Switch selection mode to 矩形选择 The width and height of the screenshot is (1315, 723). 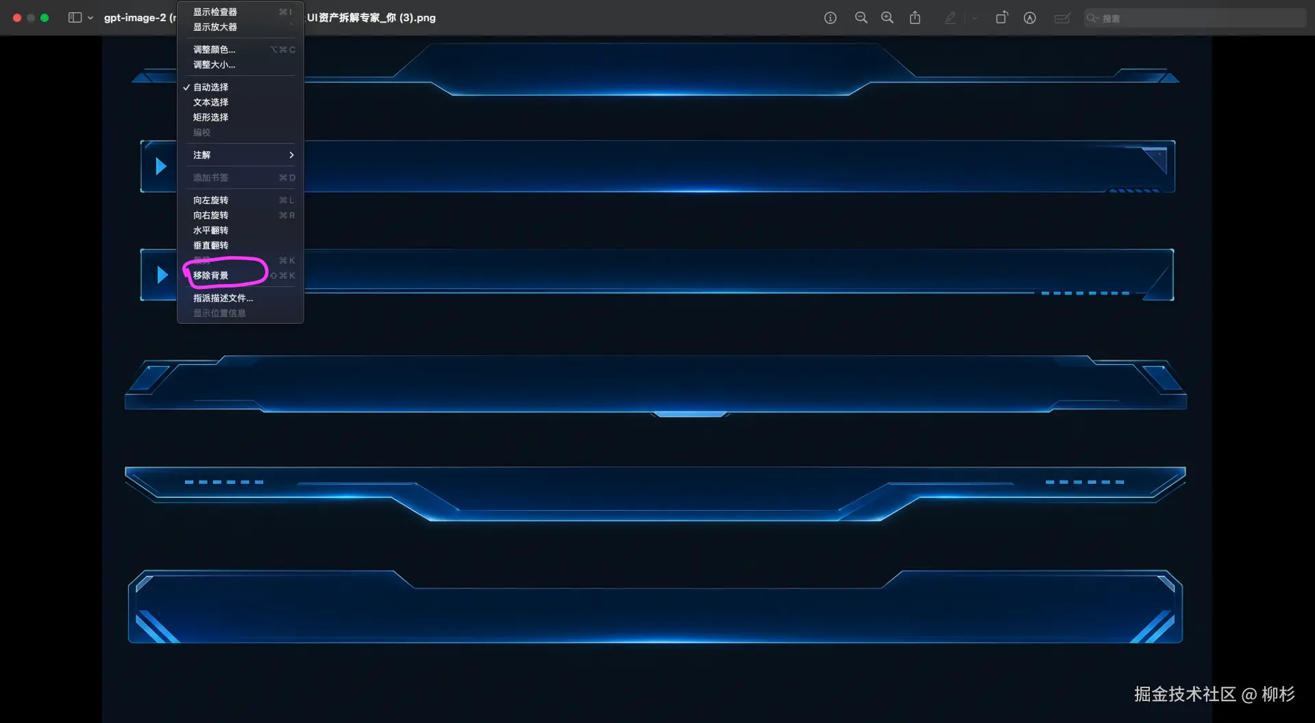[211, 117]
